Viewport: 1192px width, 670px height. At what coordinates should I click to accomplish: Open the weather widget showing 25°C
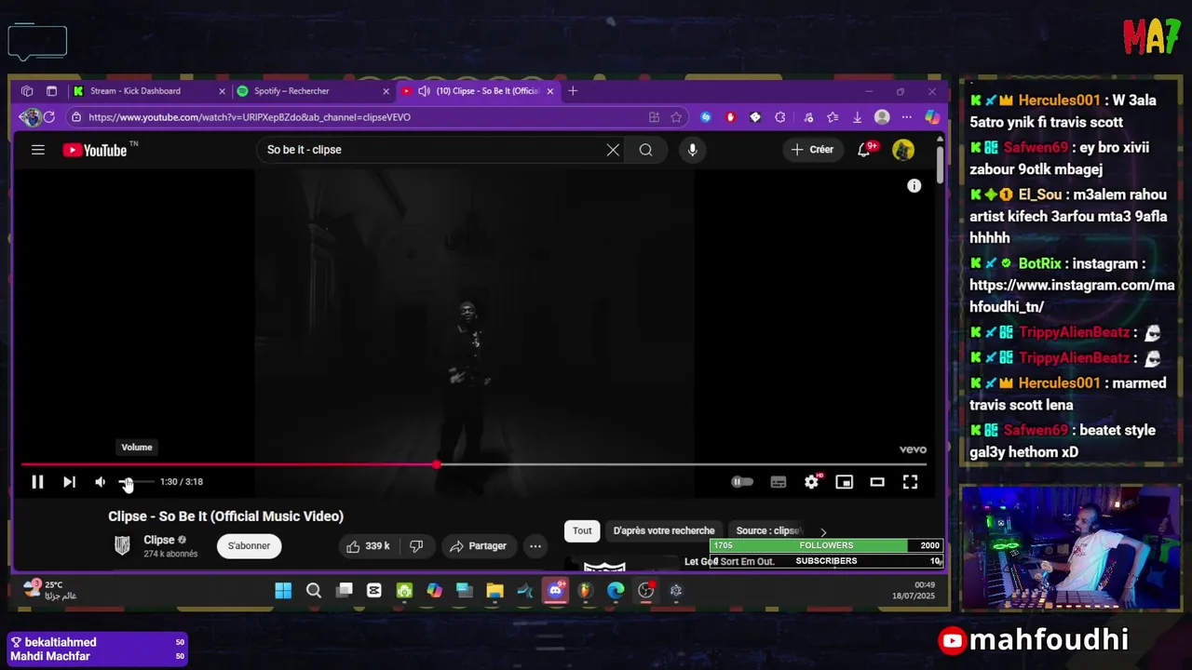(51, 590)
